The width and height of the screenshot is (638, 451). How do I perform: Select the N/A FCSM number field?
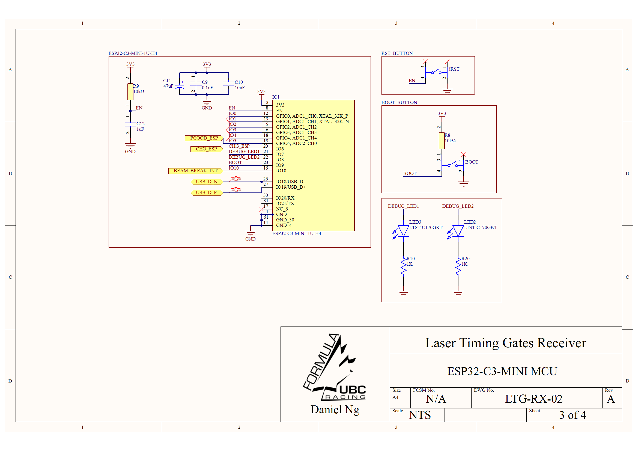pyautogui.click(x=436, y=399)
